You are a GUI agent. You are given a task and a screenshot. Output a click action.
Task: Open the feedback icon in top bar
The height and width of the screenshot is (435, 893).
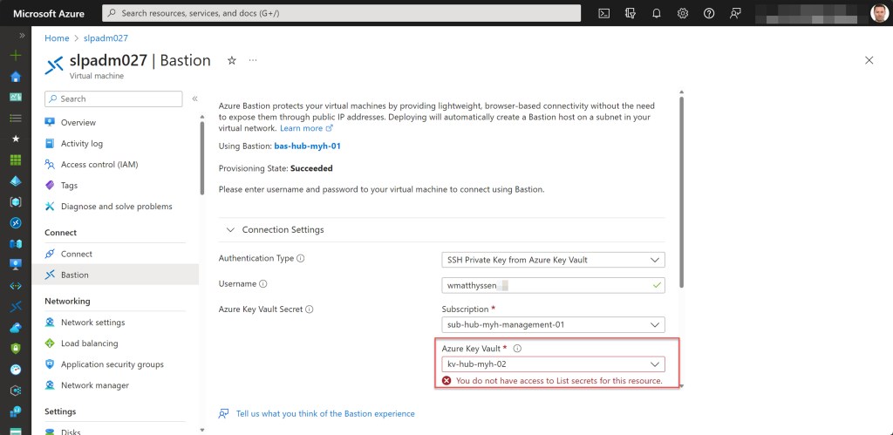pyautogui.click(x=735, y=13)
